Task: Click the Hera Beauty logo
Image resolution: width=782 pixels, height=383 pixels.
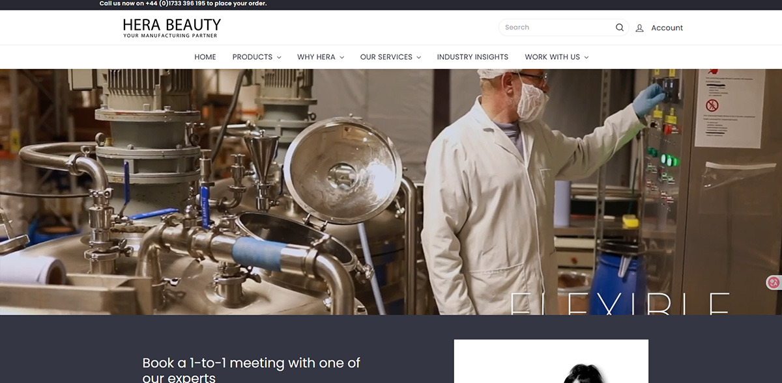Action: 172,27
